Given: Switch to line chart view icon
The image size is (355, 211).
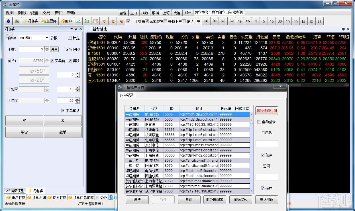Looking at the screenshot, I should tap(78, 21).
